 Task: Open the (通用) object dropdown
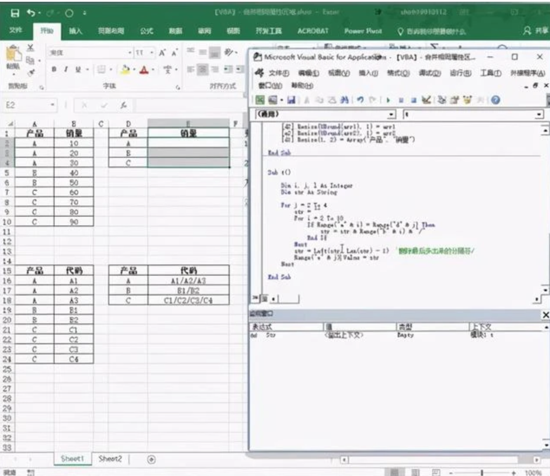[x=392, y=114]
